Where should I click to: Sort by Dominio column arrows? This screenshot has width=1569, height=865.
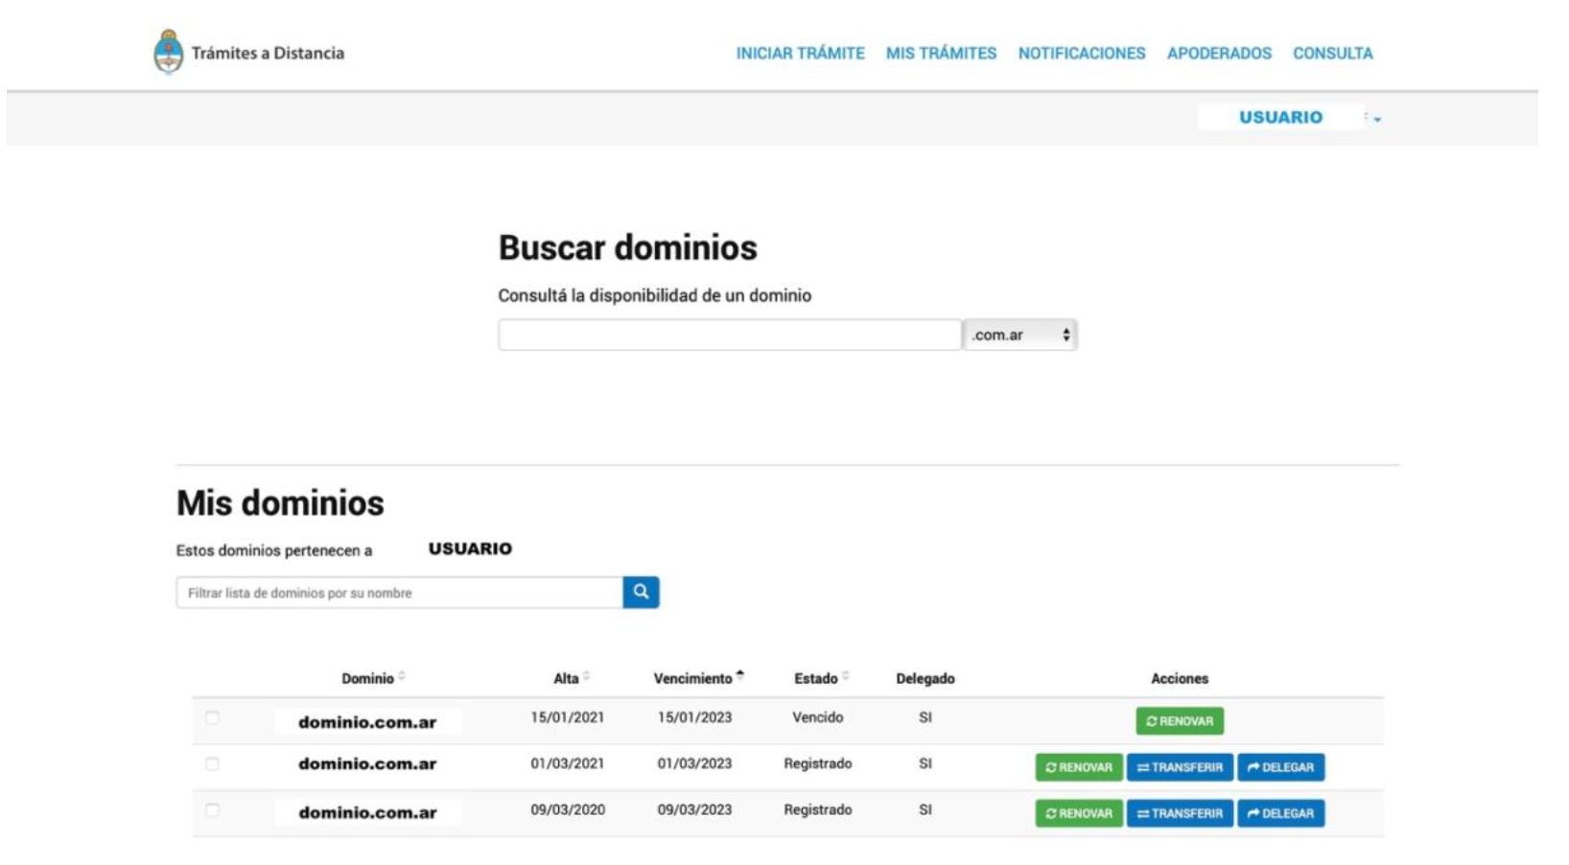(x=402, y=677)
